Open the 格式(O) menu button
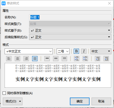Screen dimensions: 114x108 (12, 101)
